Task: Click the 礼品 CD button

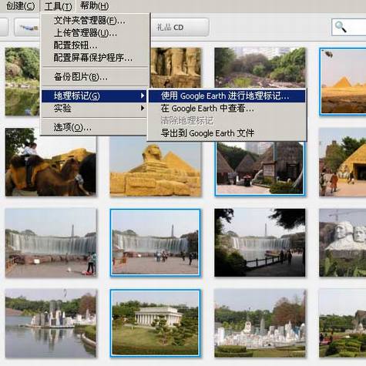Action: 180,27
